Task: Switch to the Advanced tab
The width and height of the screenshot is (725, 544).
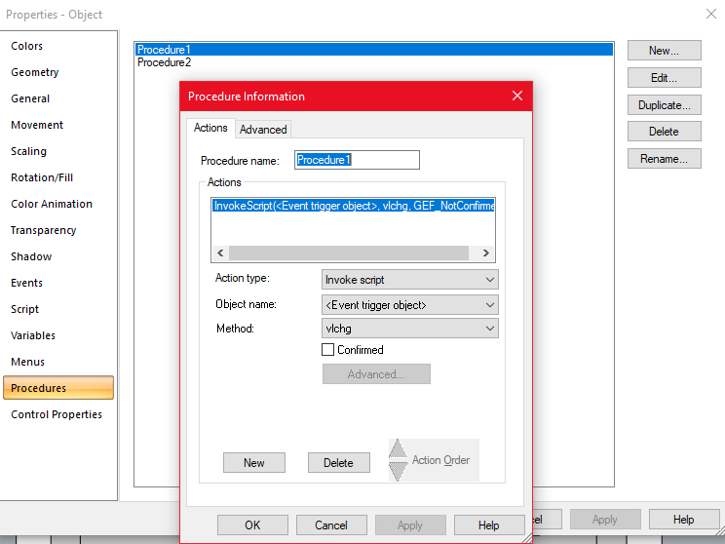Action: [263, 130]
